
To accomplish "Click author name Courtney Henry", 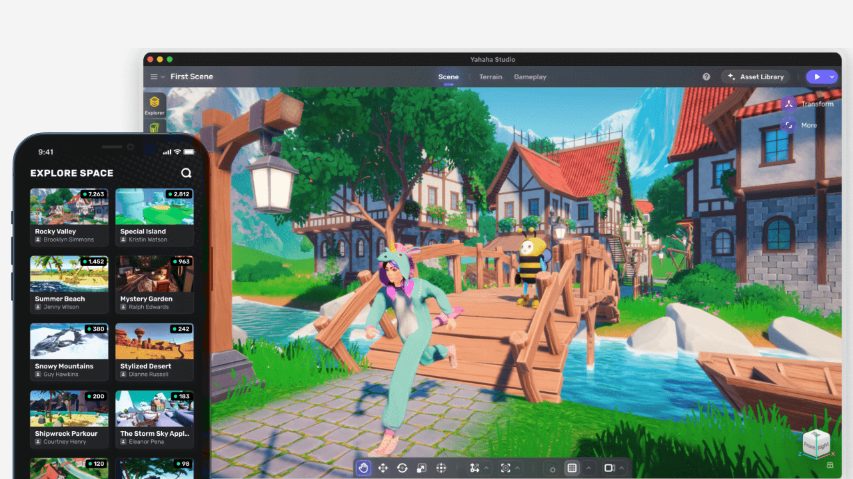I will tap(65, 441).
